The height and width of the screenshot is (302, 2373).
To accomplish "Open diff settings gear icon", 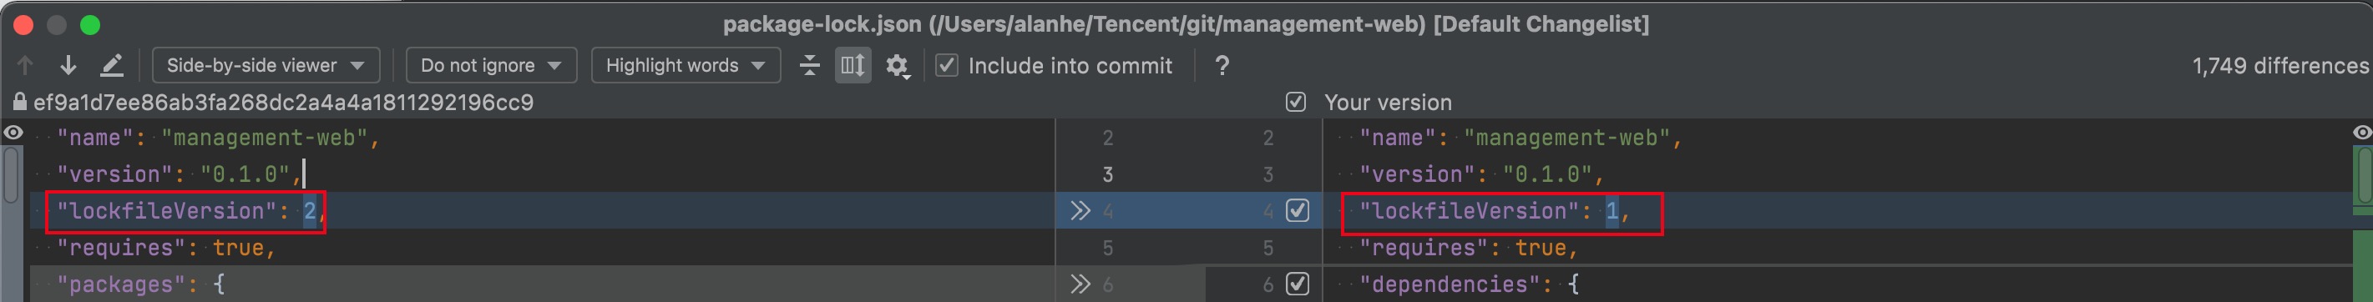I will [x=898, y=65].
